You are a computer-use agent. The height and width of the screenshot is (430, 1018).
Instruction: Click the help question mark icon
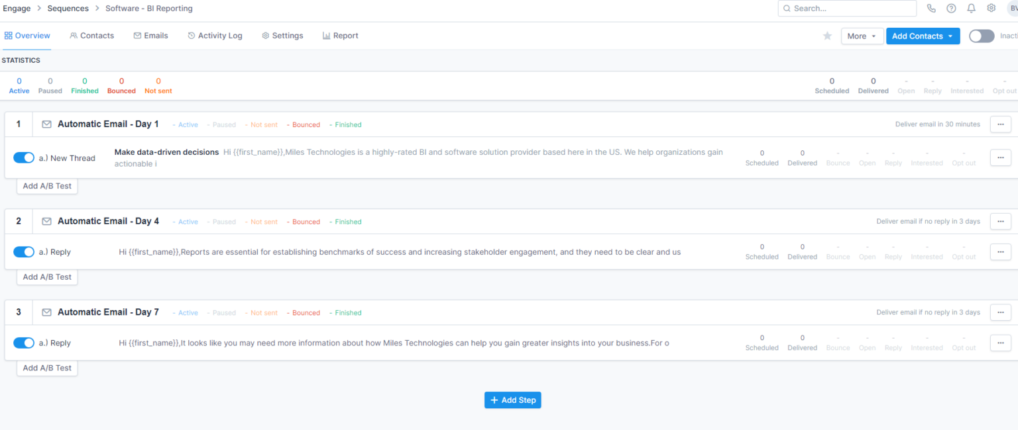[x=950, y=8]
